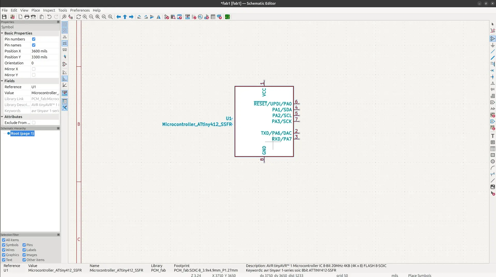Viewport: 496px width, 277px height.
Task: Open the Preferences menu
Action: (80, 10)
